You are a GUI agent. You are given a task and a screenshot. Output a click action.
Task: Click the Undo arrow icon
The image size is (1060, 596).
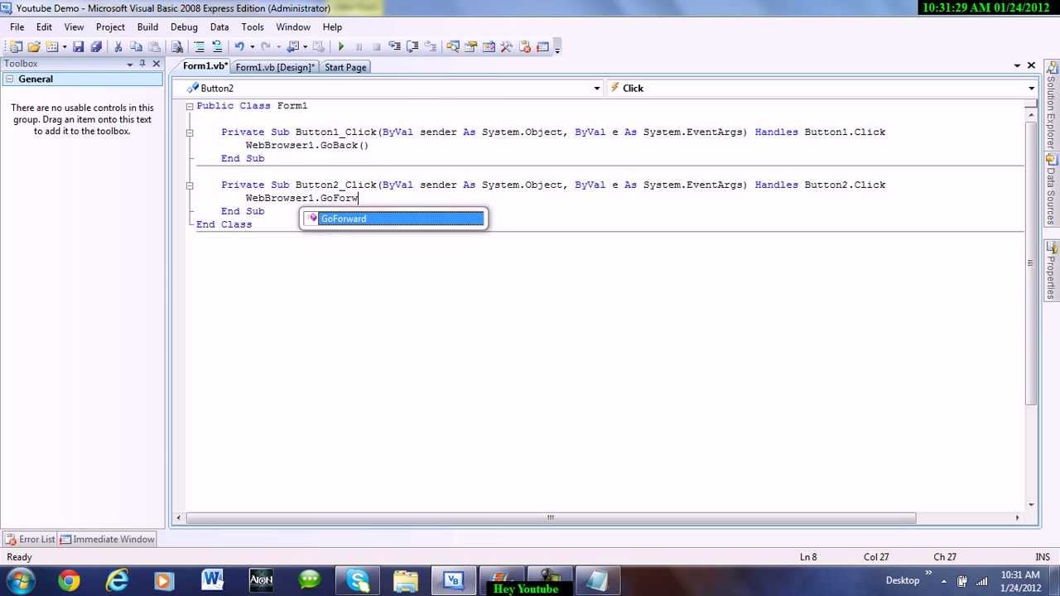click(x=239, y=47)
